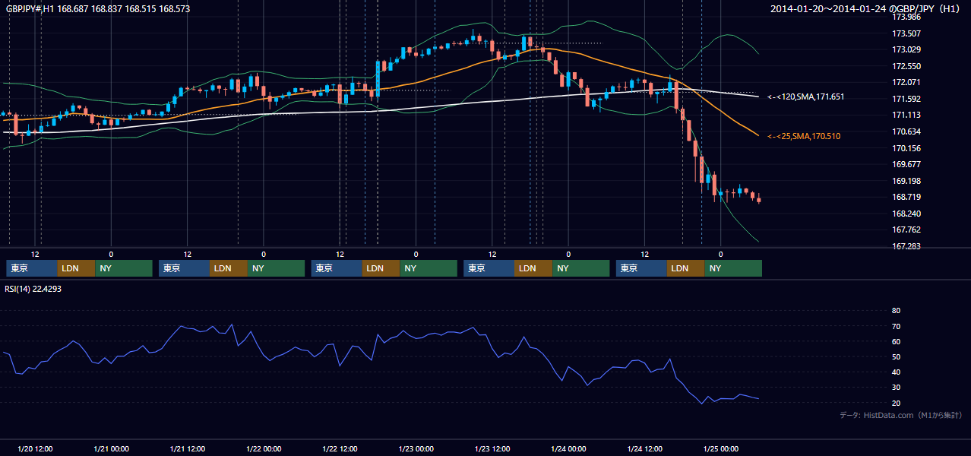Screen dimensions: 971x456
Task: Click price axis label 173.986
Action: (x=906, y=17)
